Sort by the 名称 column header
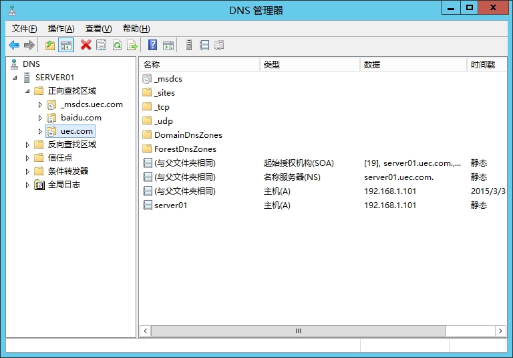Viewport: 513px width, 358px height. 200,65
